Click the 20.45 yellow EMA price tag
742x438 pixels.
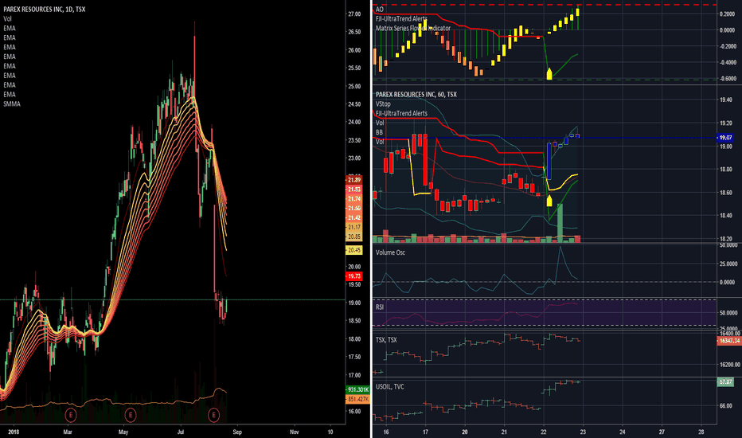[354, 250]
